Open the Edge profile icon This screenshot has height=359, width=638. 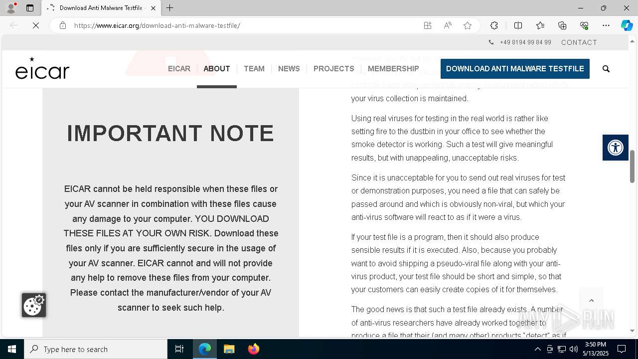click(11, 8)
